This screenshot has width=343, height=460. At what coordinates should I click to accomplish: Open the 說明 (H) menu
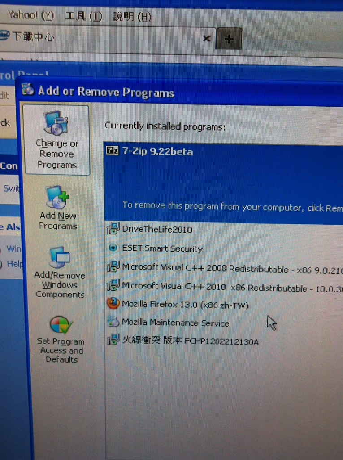click(x=132, y=17)
